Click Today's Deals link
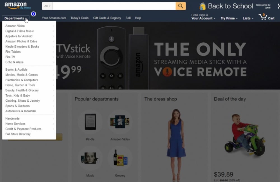Image resolution: width=280 pixels, height=182 pixels. [80, 18]
